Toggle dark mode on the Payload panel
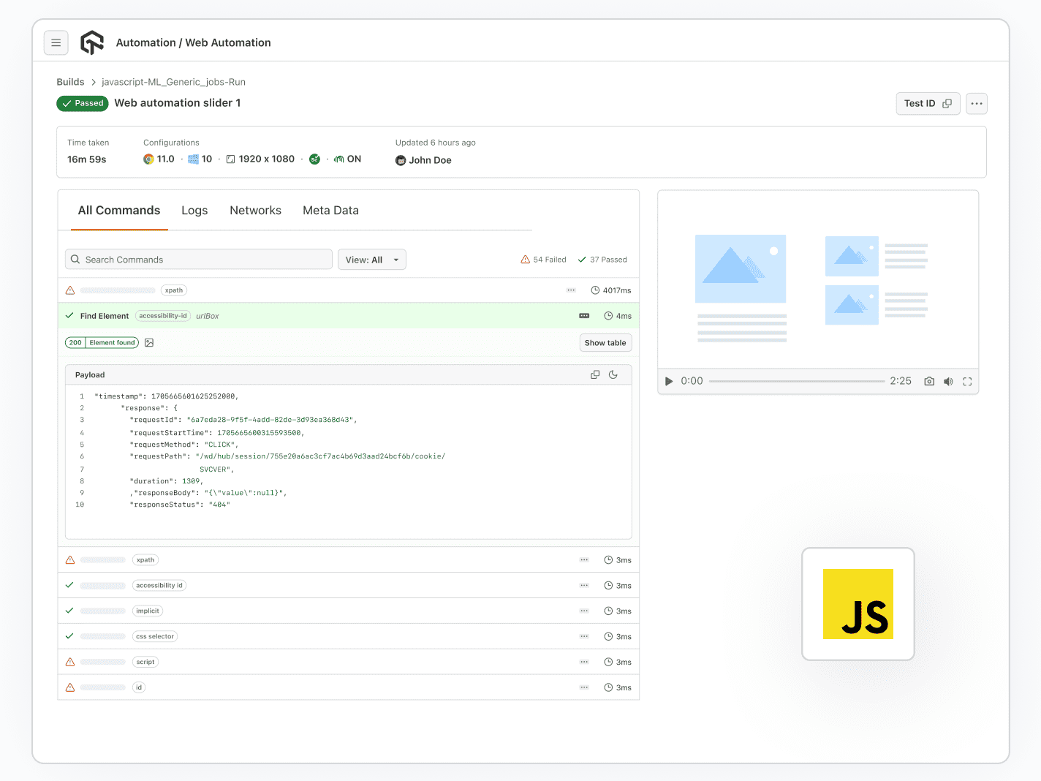This screenshot has width=1041, height=781. coord(613,374)
